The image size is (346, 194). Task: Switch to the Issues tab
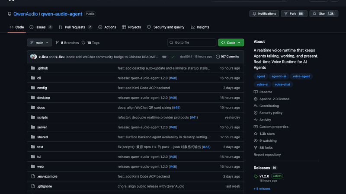point(41,27)
